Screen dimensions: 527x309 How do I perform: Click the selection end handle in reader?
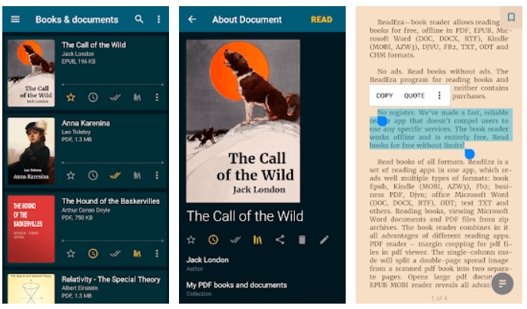[469, 153]
